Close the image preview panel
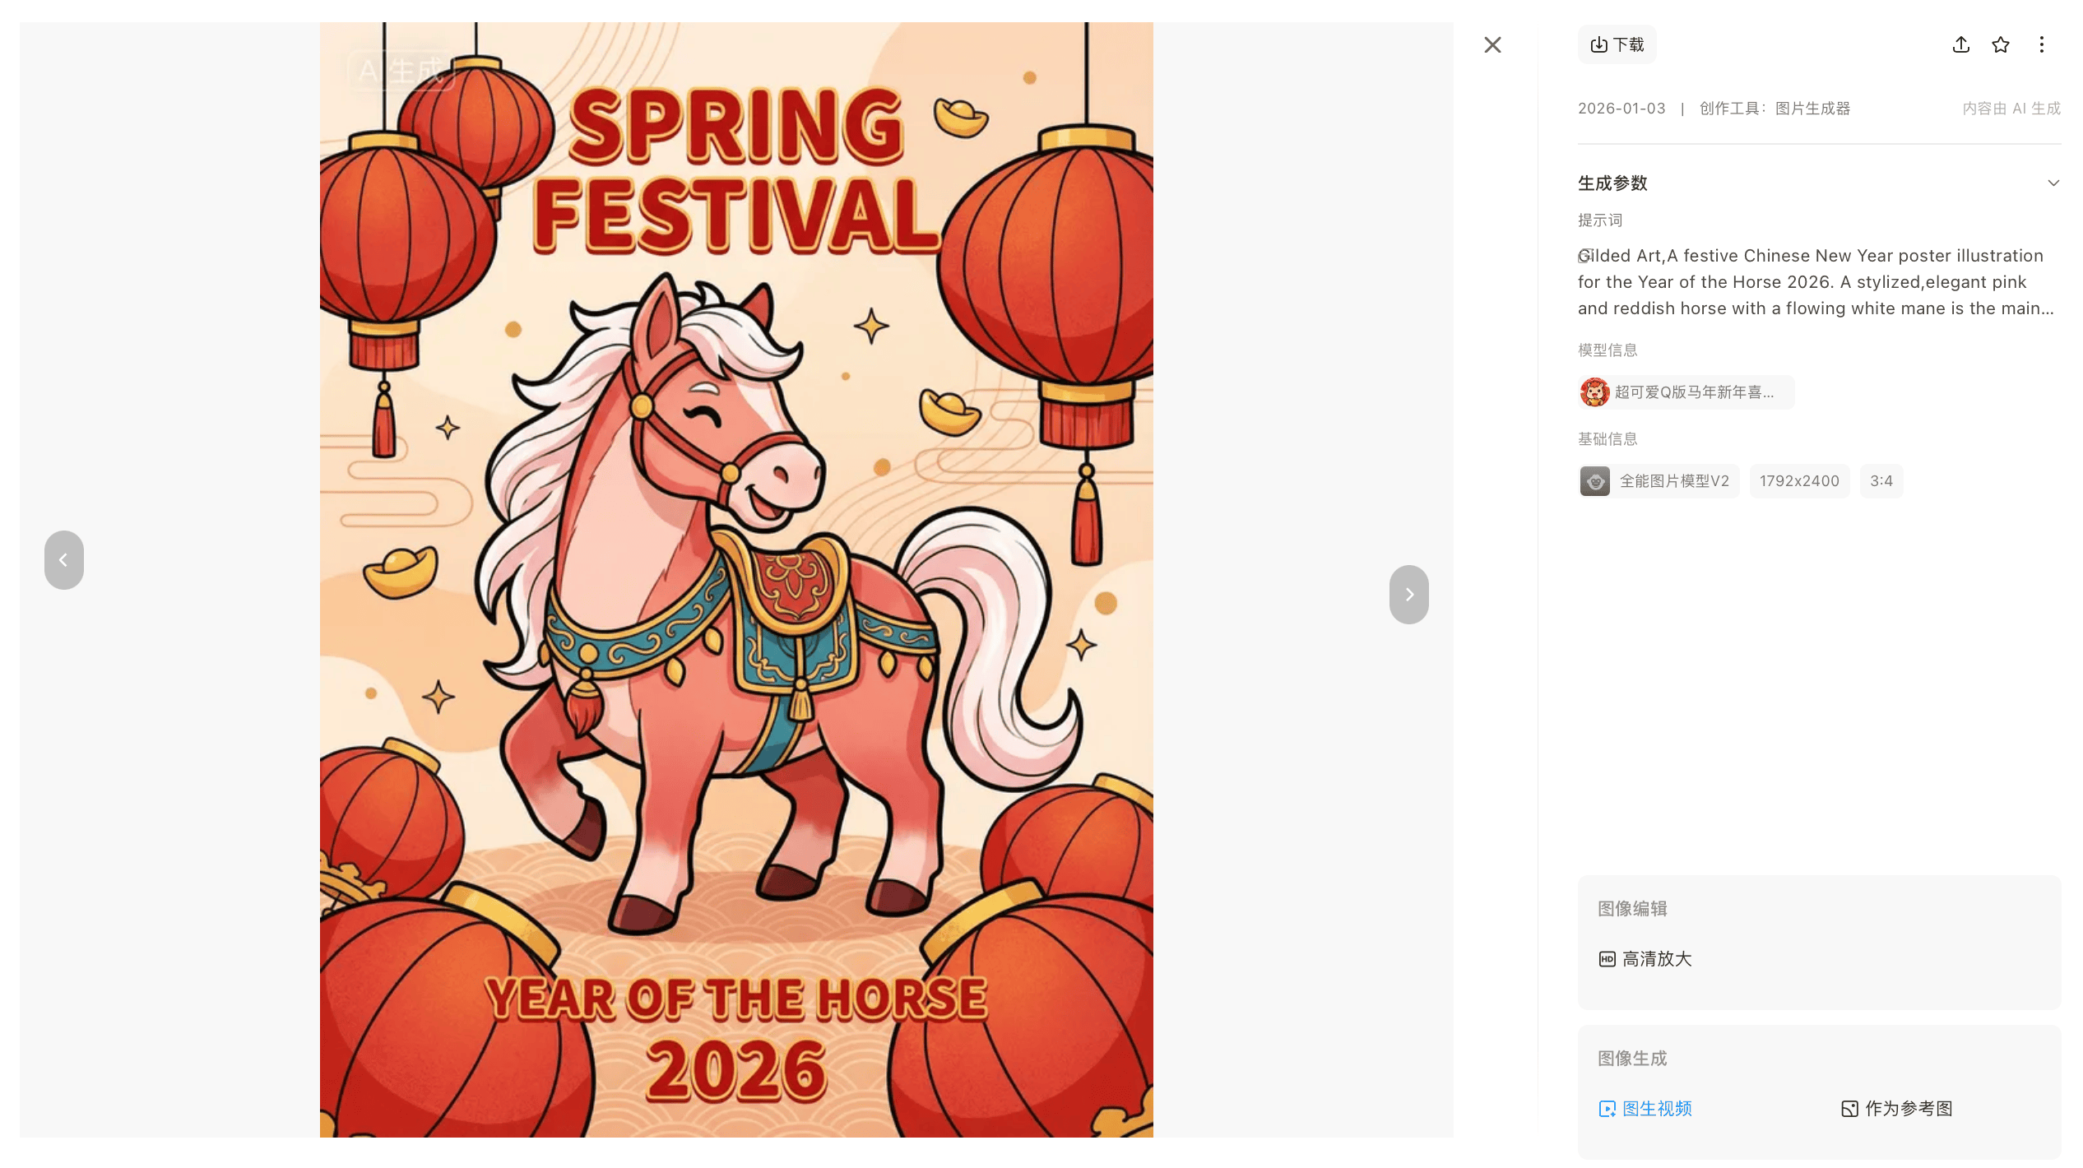 (x=1492, y=44)
